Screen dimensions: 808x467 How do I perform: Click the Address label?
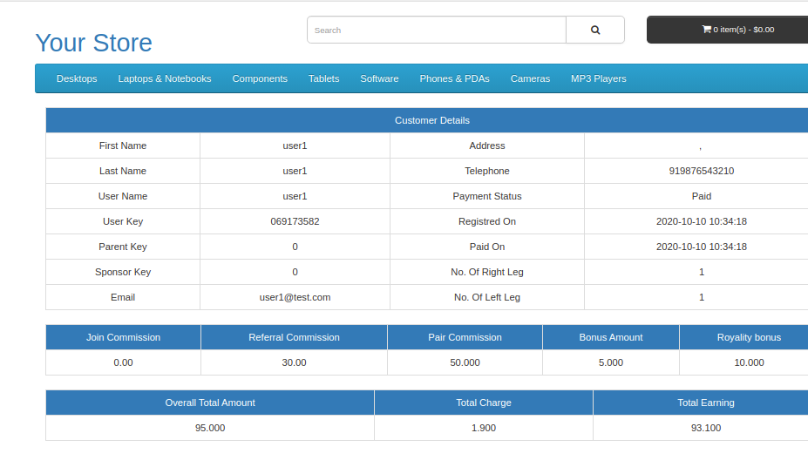(x=487, y=146)
